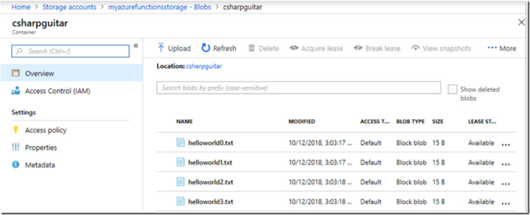Click Default access tier in helloworld0.txt row
530x215 pixels.
[371, 143]
